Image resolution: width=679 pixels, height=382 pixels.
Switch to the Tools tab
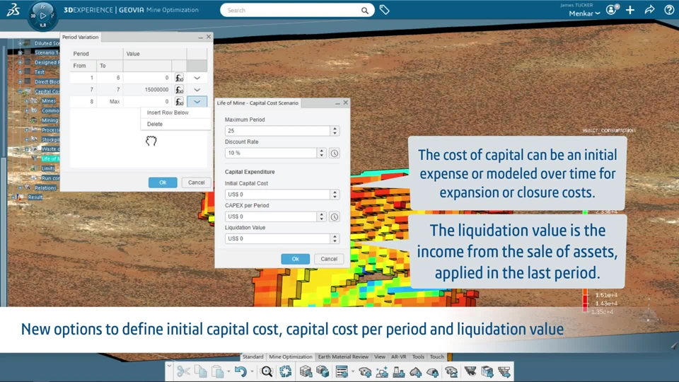[418, 357]
